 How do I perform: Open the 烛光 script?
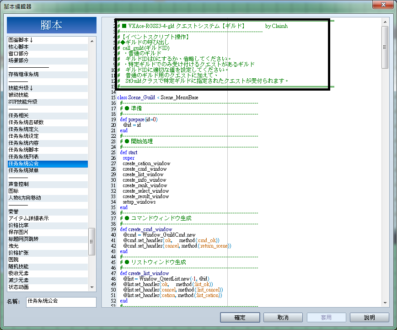point(48,246)
